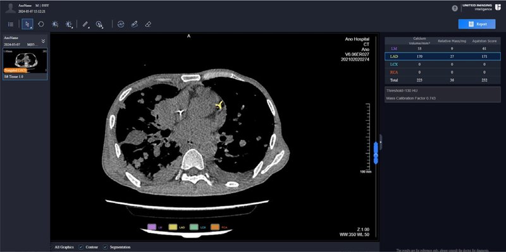Screen dimensions: 506x252
Task: Click the Agatston Score column header
Action: 485,41
